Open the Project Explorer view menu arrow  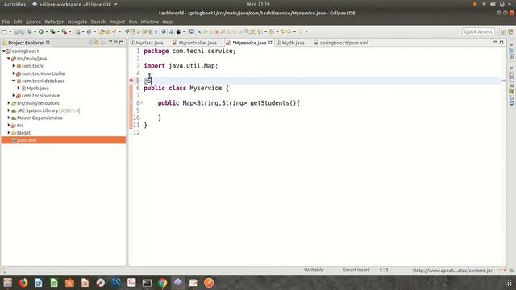pyautogui.click(x=110, y=43)
